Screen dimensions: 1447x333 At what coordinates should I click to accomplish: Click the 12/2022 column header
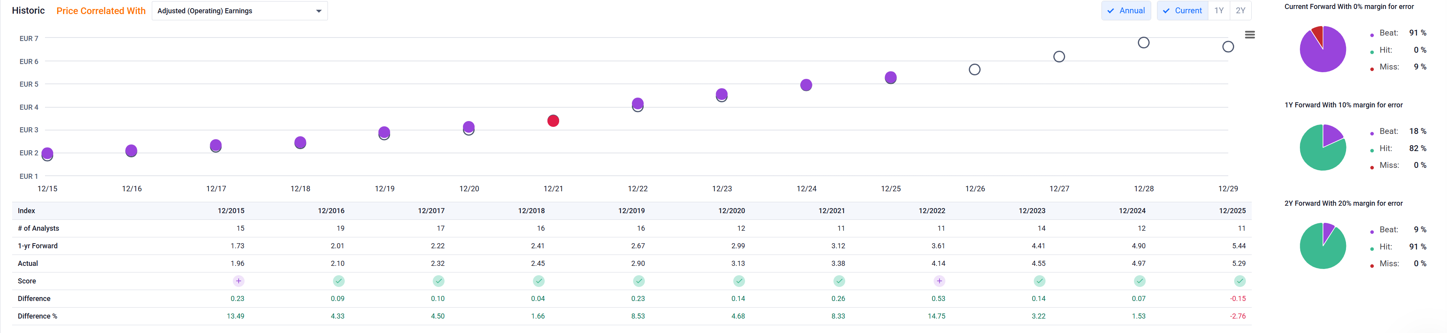[x=932, y=211]
